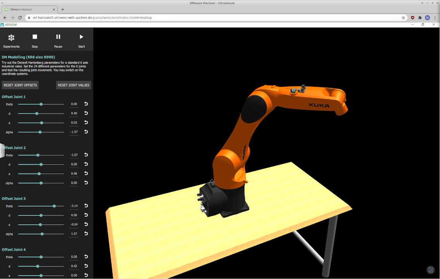Start the simulation
This screenshot has width=440, height=279.
coord(81,41)
